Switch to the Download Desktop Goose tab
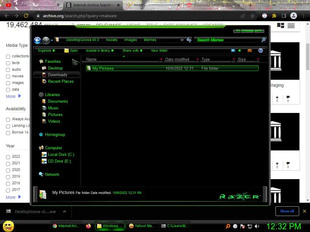The width and height of the screenshot is (310, 232). click(214, 5)
